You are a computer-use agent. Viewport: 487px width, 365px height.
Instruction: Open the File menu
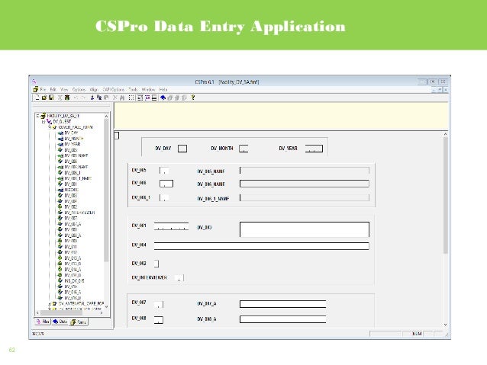pos(44,90)
